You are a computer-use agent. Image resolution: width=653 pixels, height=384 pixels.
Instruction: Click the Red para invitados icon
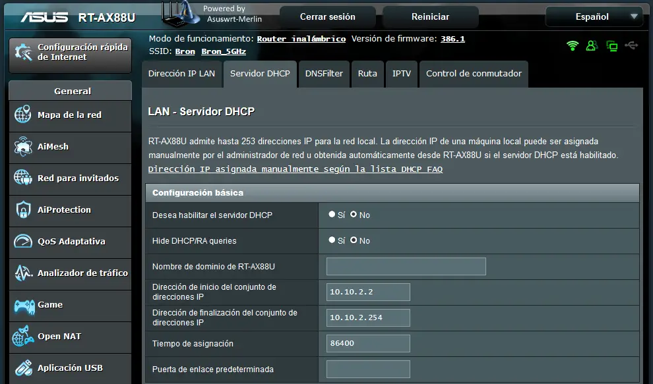tap(22, 178)
